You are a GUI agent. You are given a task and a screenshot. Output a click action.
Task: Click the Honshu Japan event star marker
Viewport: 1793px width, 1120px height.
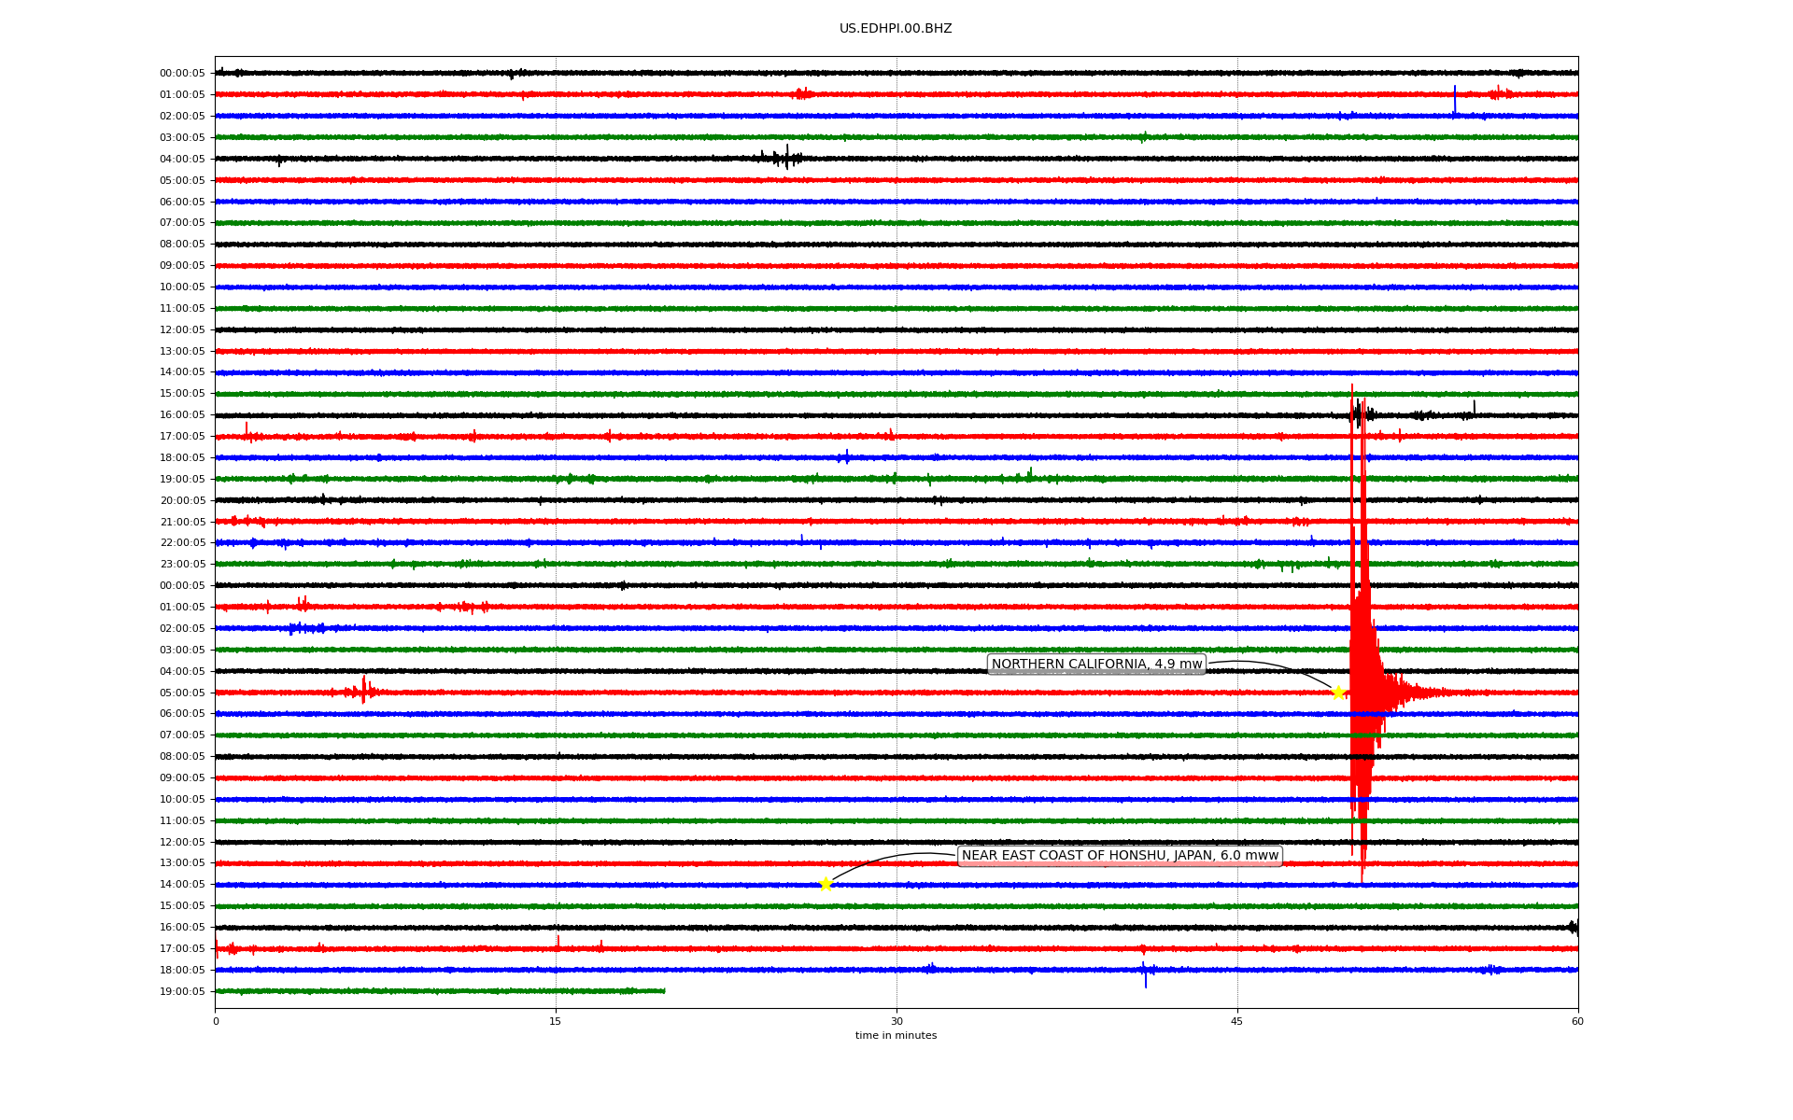click(x=826, y=884)
